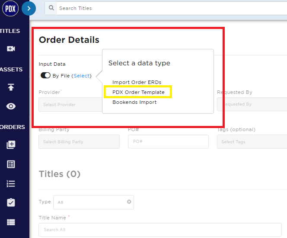Click the Requested By field

tap(252, 104)
